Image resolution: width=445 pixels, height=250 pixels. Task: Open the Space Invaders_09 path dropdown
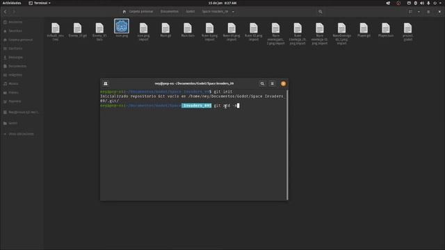coord(233,12)
